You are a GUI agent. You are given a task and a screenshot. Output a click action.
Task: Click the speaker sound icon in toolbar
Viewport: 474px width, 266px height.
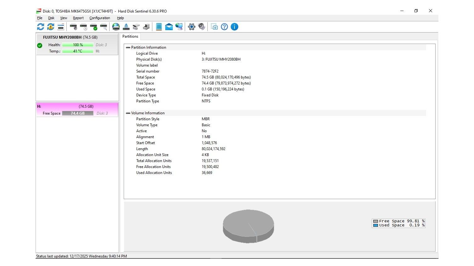coord(202,27)
